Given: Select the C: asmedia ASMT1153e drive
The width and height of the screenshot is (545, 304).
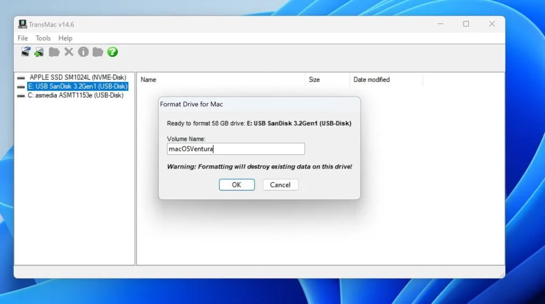Looking at the screenshot, I should (x=76, y=96).
